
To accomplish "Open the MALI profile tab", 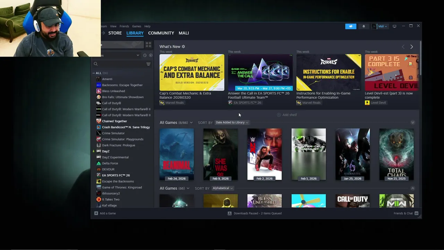I will [184, 33].
